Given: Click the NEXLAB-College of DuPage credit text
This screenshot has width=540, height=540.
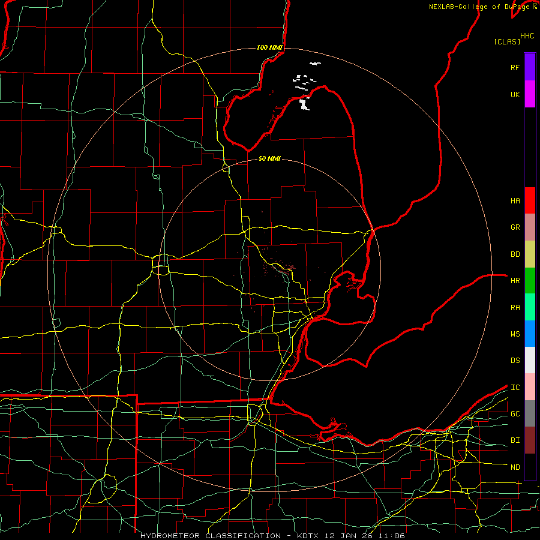Looking at the screenshot, I should pyautogui.click(x=481, y=7).
